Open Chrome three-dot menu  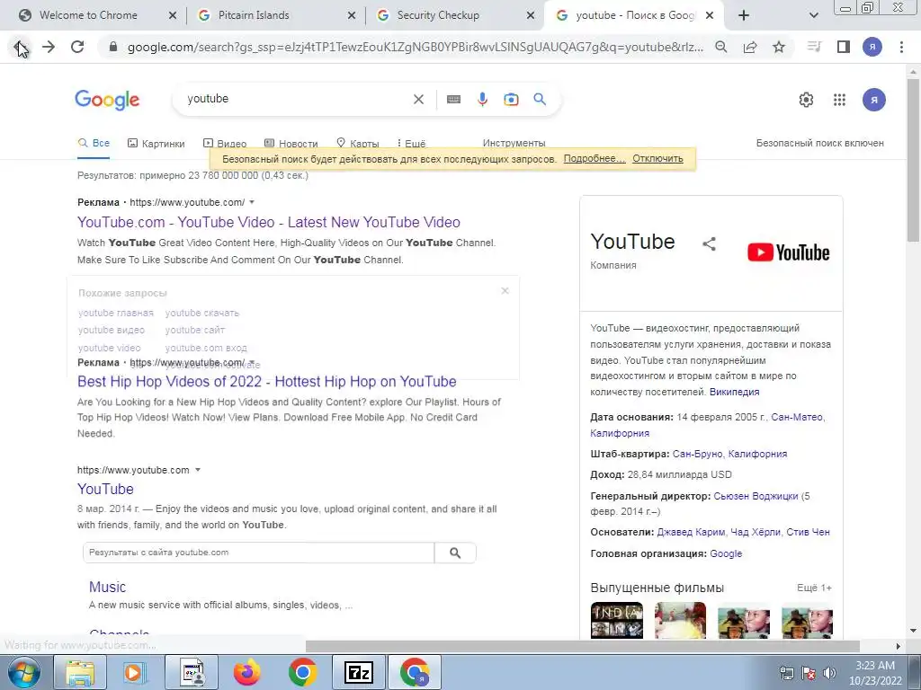[901, 47]
